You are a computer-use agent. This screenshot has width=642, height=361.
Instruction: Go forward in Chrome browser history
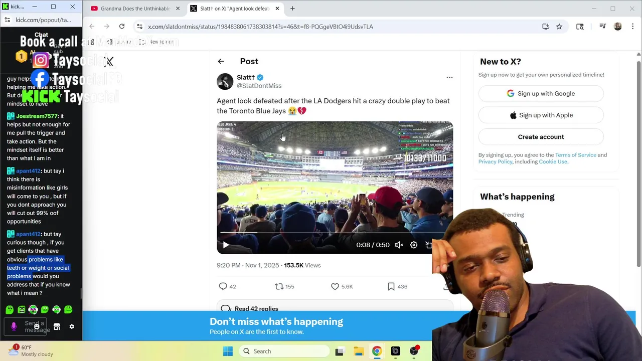click(107, 26)
